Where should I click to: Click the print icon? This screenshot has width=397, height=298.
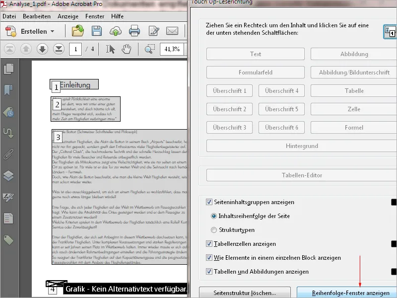134,31
